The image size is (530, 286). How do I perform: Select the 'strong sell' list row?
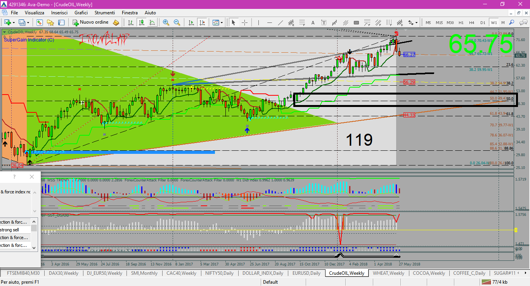pos(15,230)
